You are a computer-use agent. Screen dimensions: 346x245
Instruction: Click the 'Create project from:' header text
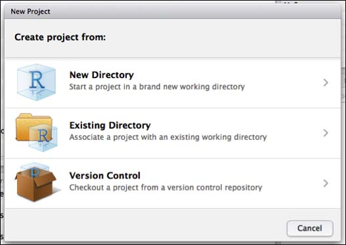[x=60, y=37]
